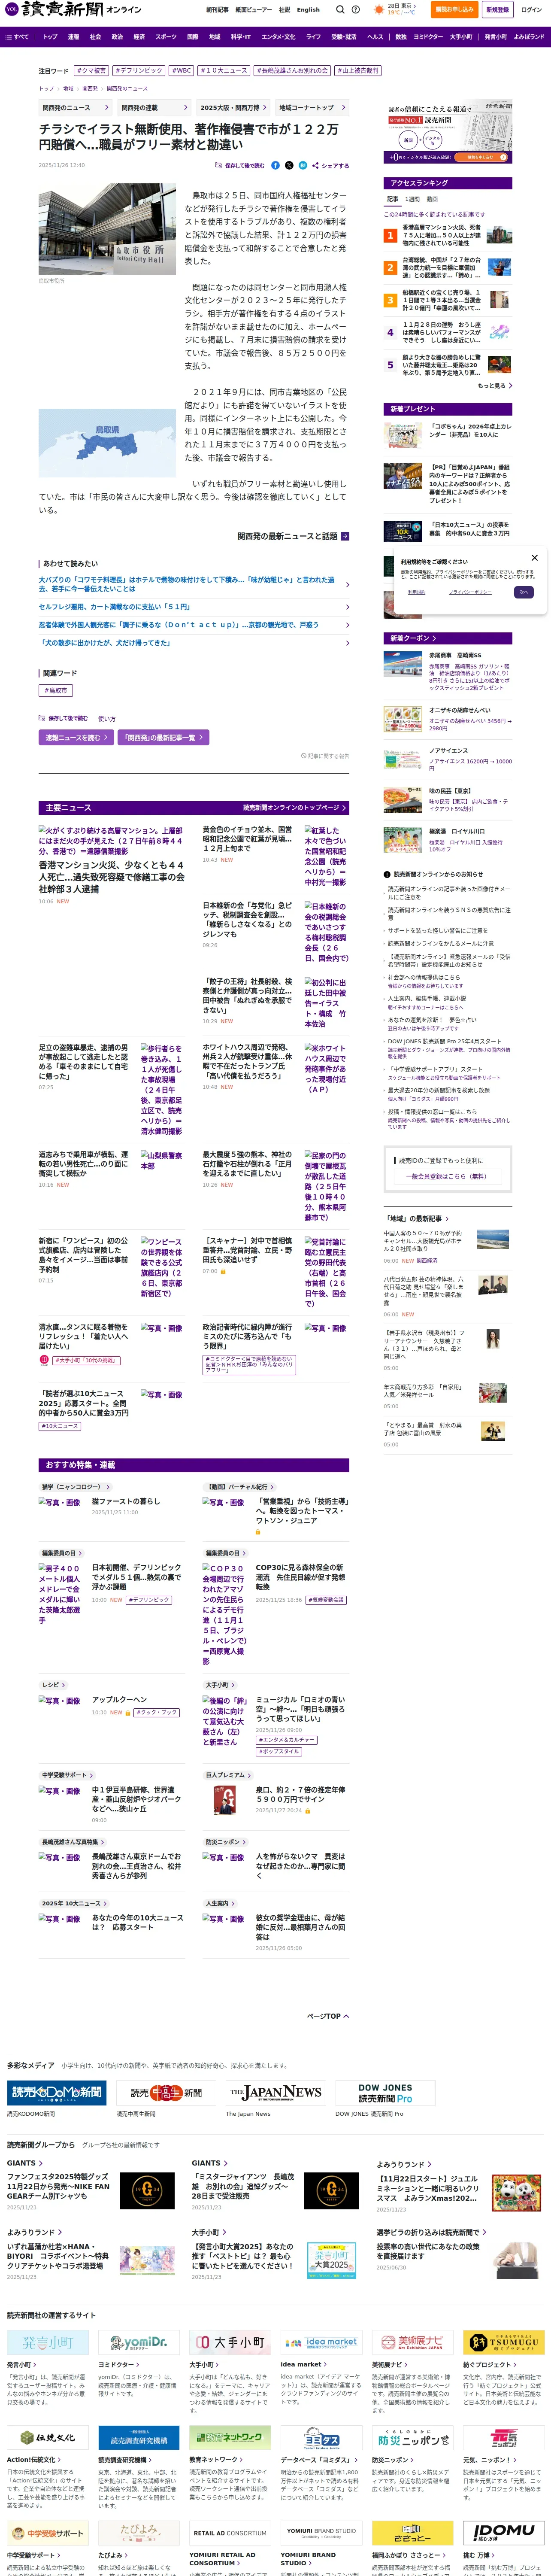
Task: Expand 「犬の散歩に出かけたが」related article chevron
Action: click(x=347, y=643)
